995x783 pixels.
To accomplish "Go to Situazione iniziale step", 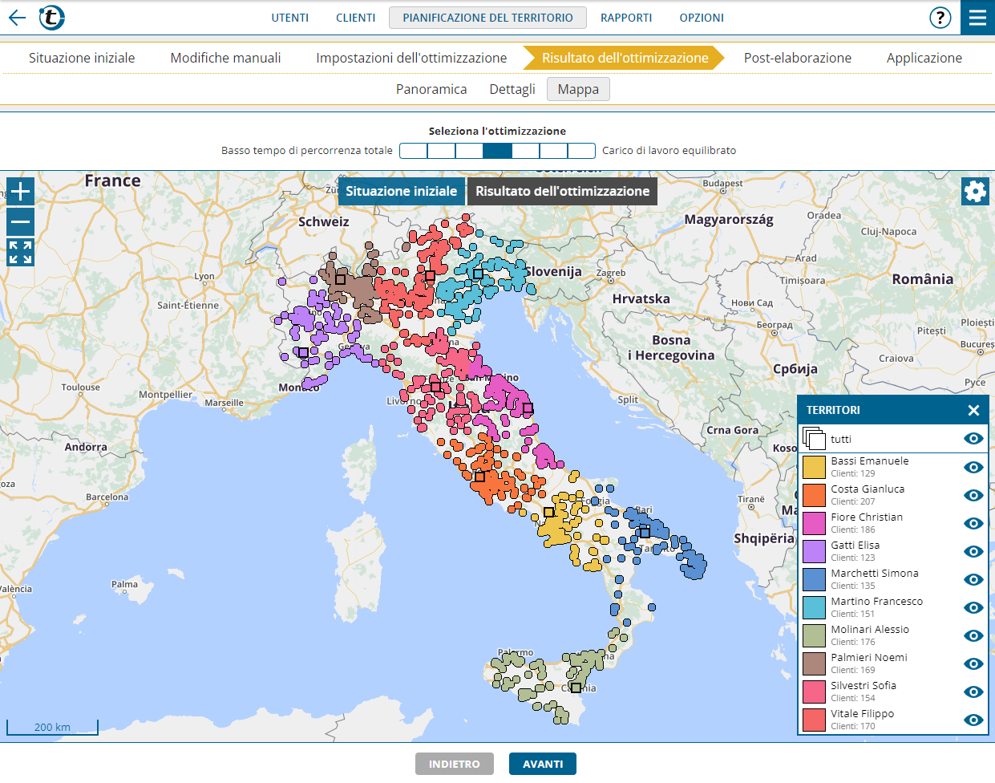I will [82, 58].
